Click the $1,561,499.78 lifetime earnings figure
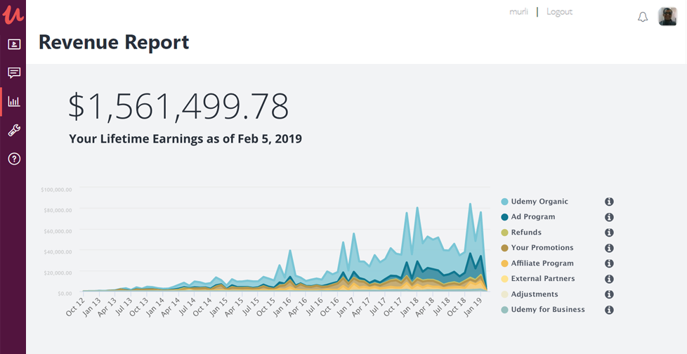The height and width of the screenshot is (354, 687). pos(178,106)
